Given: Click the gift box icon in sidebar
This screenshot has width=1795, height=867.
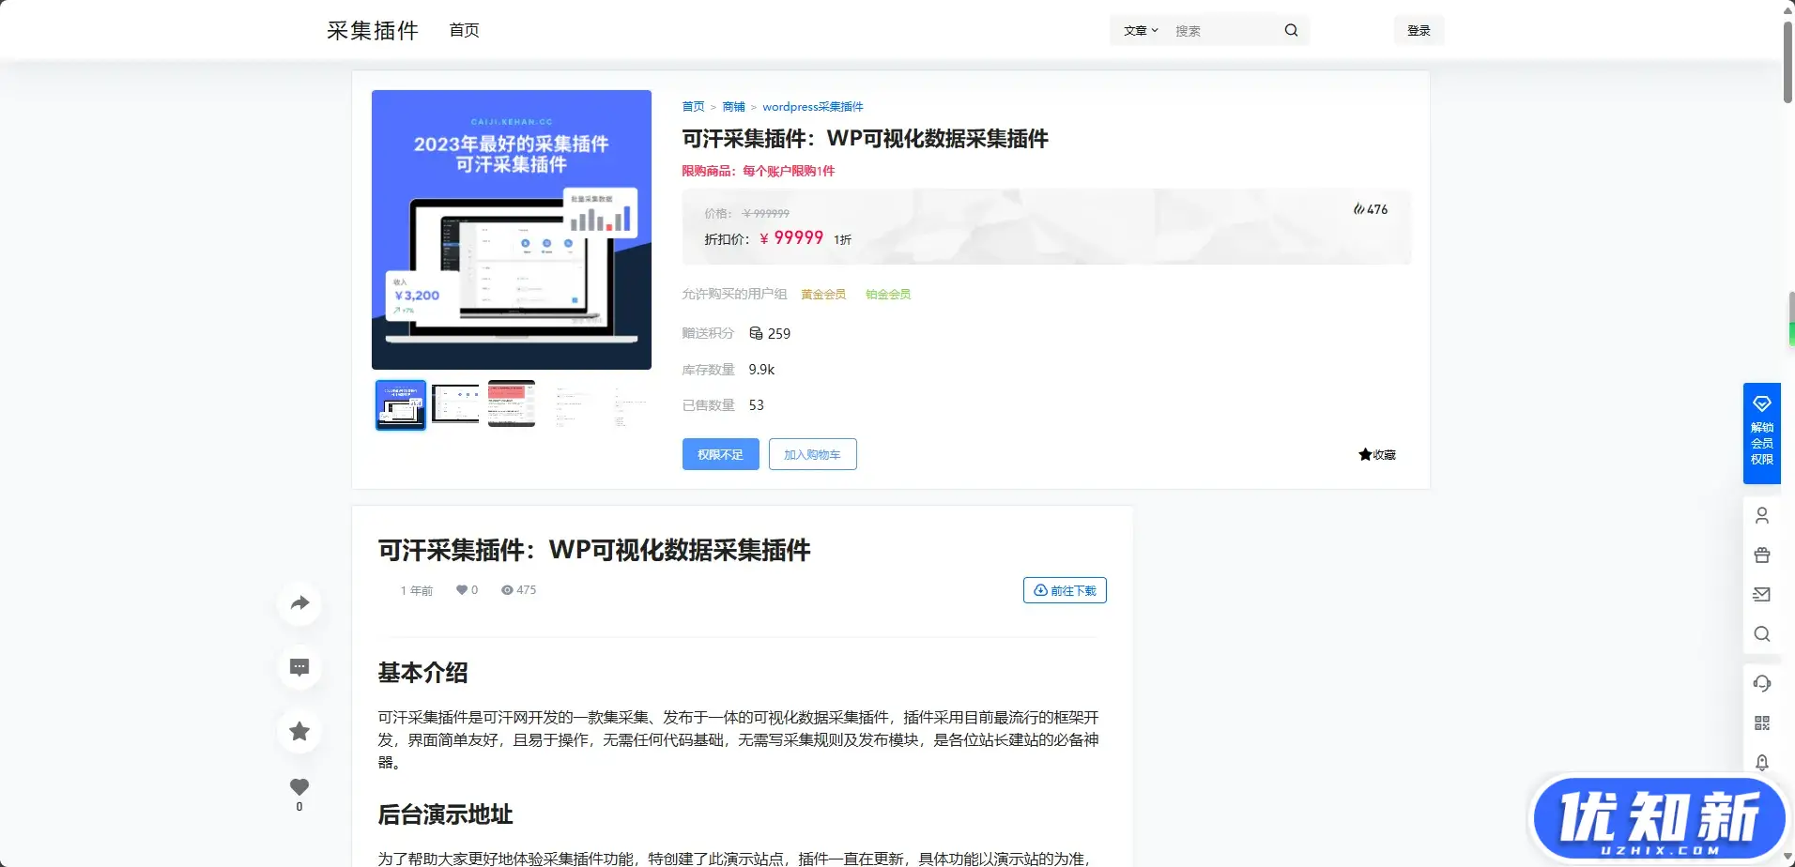Looking at the screenshot, I should pos(1761,555).
